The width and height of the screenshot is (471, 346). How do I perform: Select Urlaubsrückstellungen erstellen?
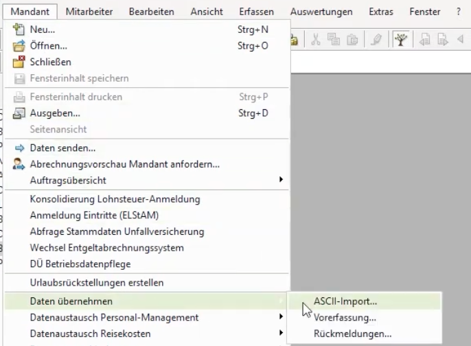click(x=97, y=282)
